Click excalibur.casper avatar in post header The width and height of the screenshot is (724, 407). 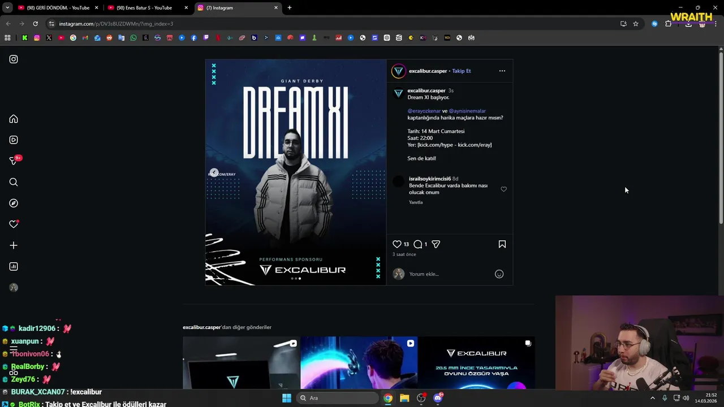[399, 71]
